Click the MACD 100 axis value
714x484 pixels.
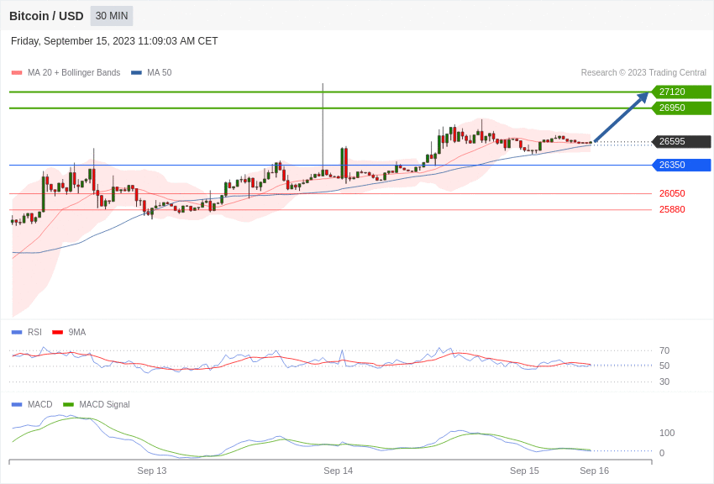667,433
